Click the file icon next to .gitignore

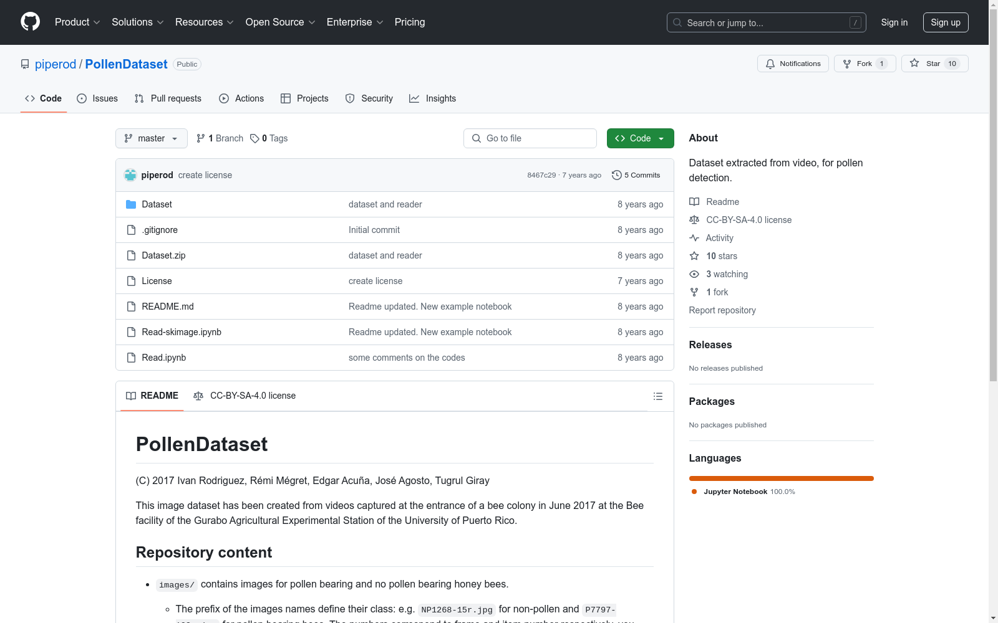(x=131, y=230)
